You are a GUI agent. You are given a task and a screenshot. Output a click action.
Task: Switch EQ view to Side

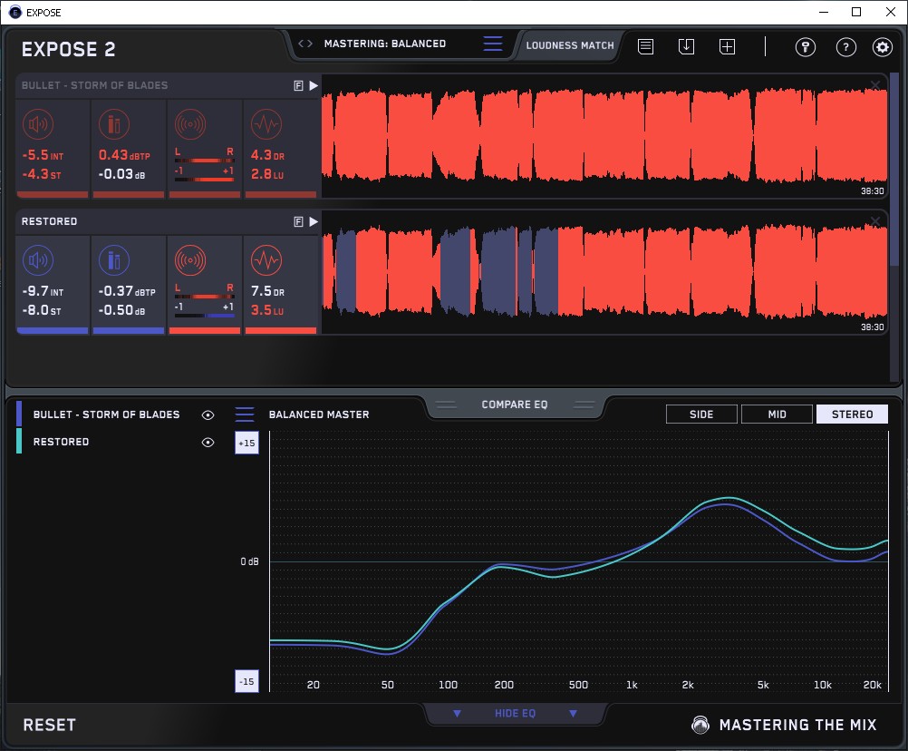coord(701,415)
